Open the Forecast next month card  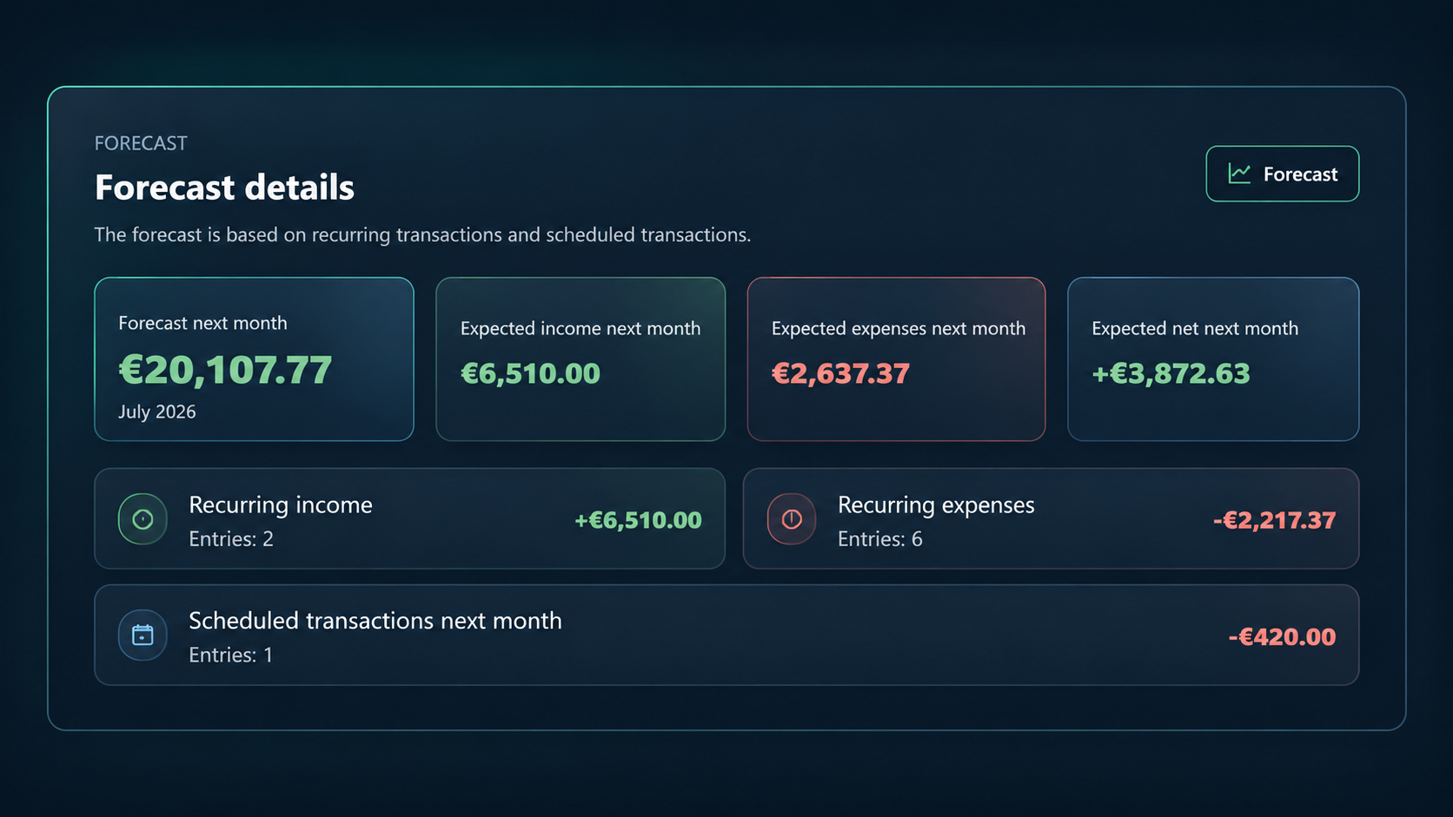[254, 359]
